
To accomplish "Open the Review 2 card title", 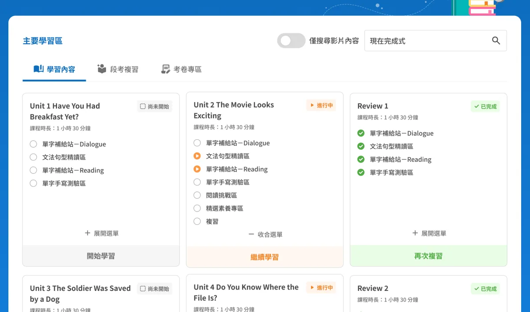I will click(x=373, y=289).
